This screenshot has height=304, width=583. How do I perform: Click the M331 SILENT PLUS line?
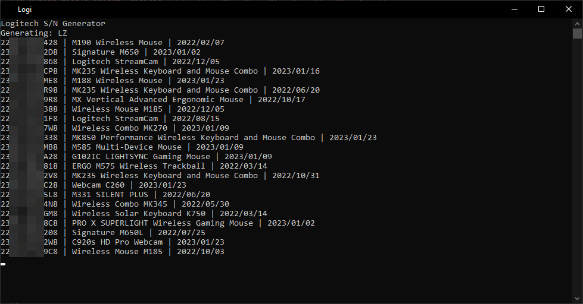[x=105, y=195]
